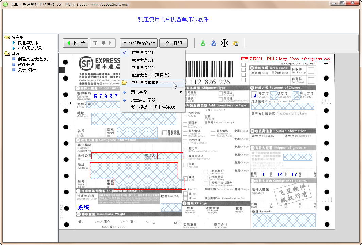This screenshot has width=362, height=245.
Task: Click the blue date hour value 17
Action: (x=294, y=174)
